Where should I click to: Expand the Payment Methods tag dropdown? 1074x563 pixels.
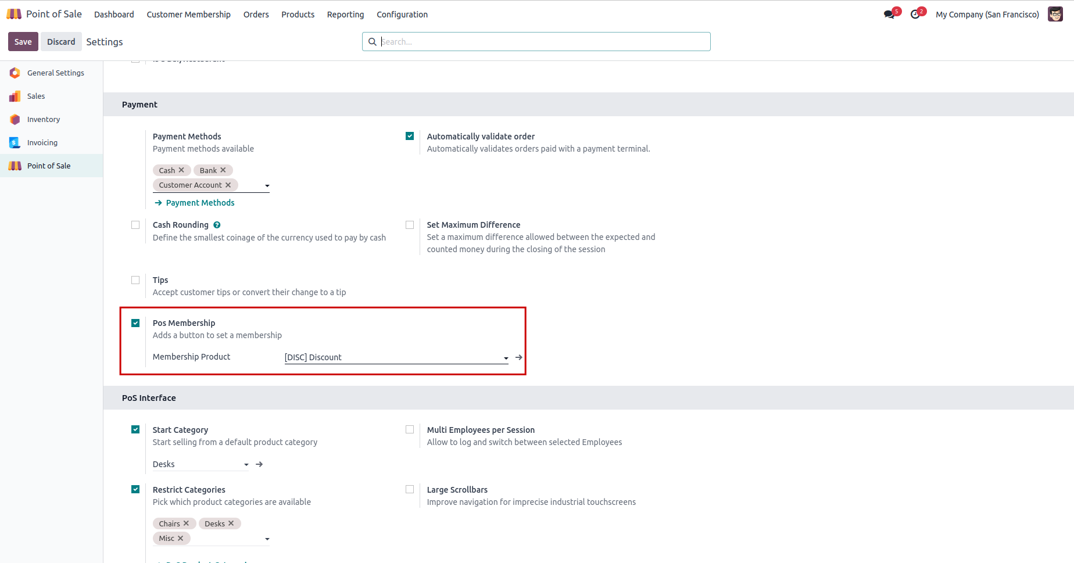(x=267, y=186)
